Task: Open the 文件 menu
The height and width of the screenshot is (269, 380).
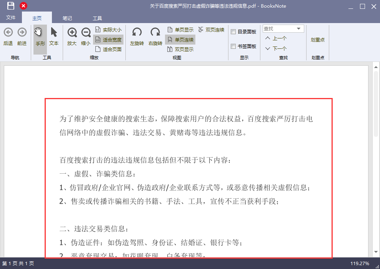Action: (11, 18)
